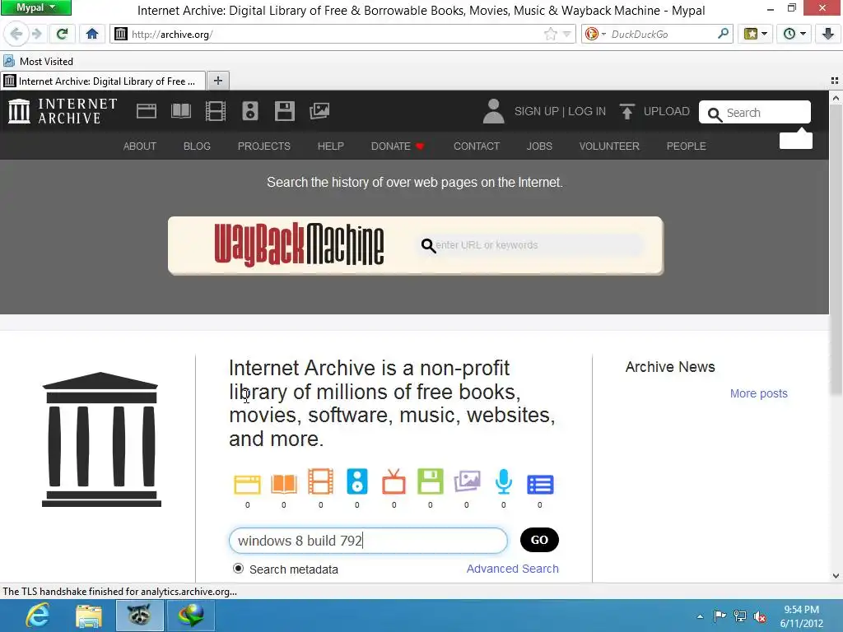Open the PEOPLE menu item
The width and height of the screenshot is (843, 632).
(686, 146)
